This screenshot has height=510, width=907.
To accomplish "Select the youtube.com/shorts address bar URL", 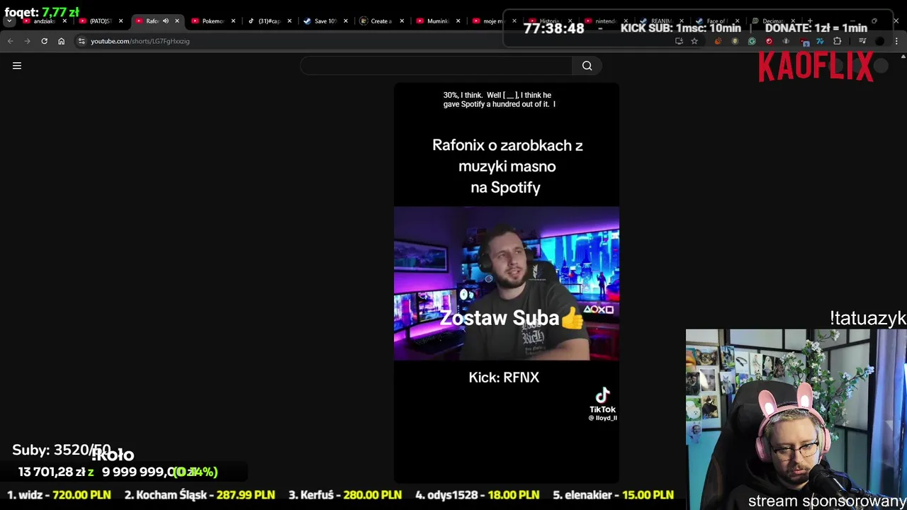I will [140, 41].
